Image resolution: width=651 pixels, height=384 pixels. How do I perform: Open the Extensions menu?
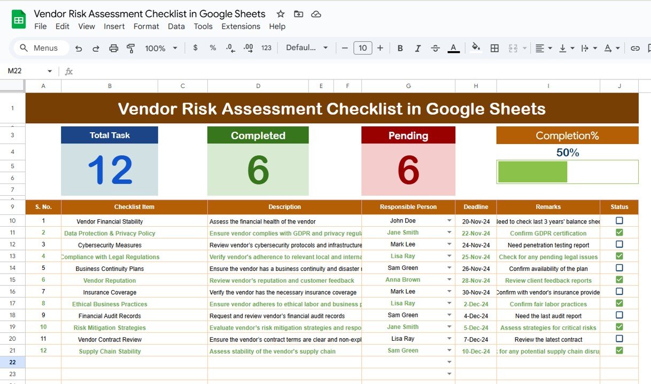(241, 26)
